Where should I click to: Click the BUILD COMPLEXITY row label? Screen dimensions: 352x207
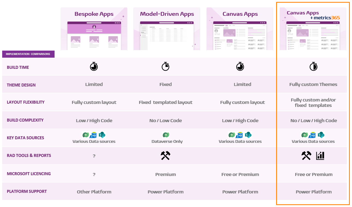(25, 120)
